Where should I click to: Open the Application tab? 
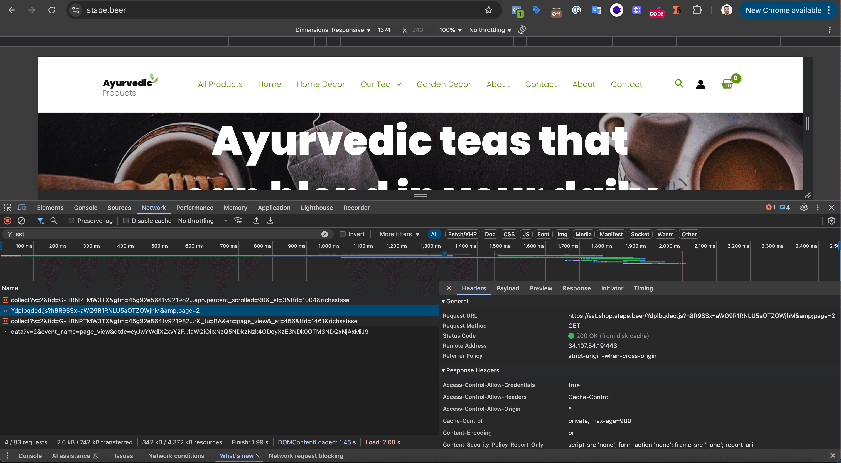click(274, 207)
